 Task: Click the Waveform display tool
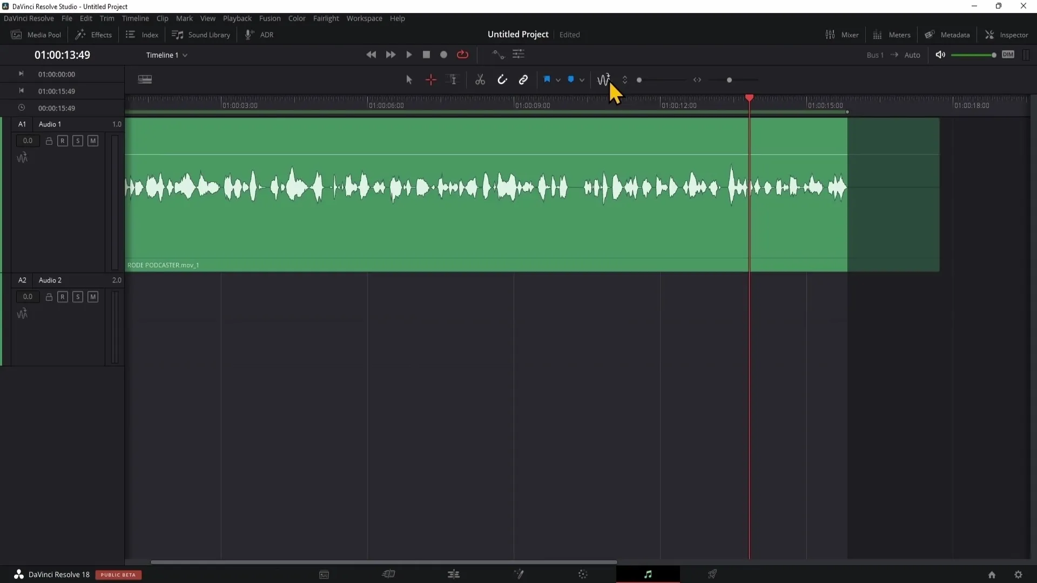pos(604,79)
